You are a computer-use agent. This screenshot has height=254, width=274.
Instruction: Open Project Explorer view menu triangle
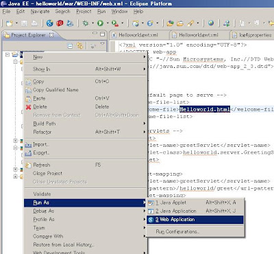click(x=102, y=44)
